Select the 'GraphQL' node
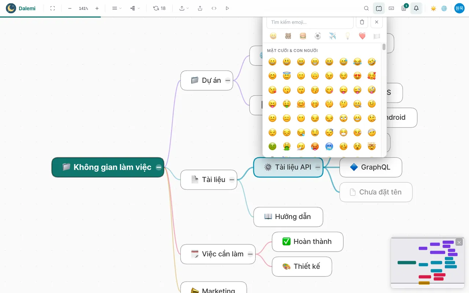Screen dimensions: 469x293 (x=371, y=167)
